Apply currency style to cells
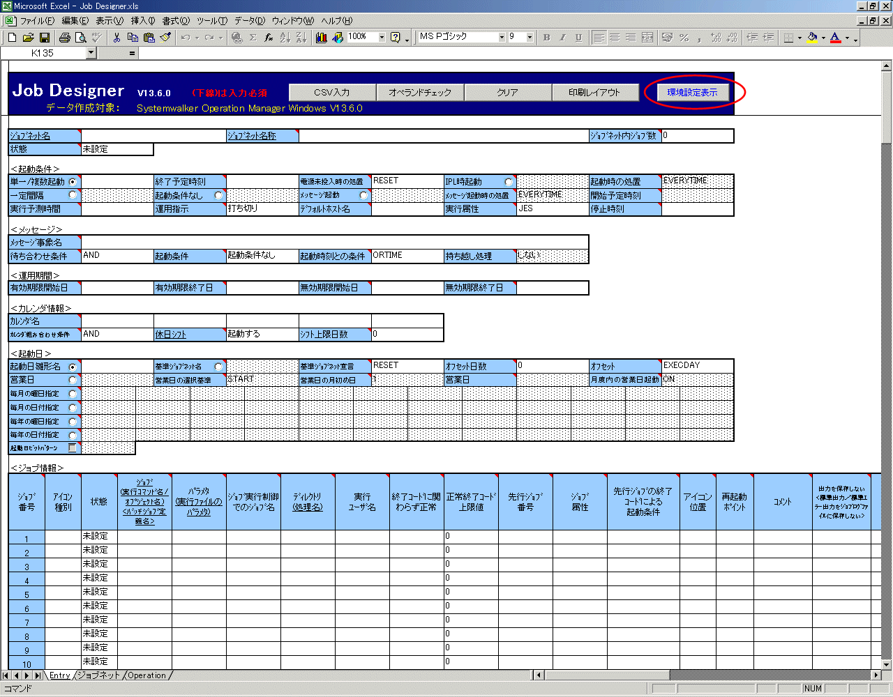 [668, 38]
